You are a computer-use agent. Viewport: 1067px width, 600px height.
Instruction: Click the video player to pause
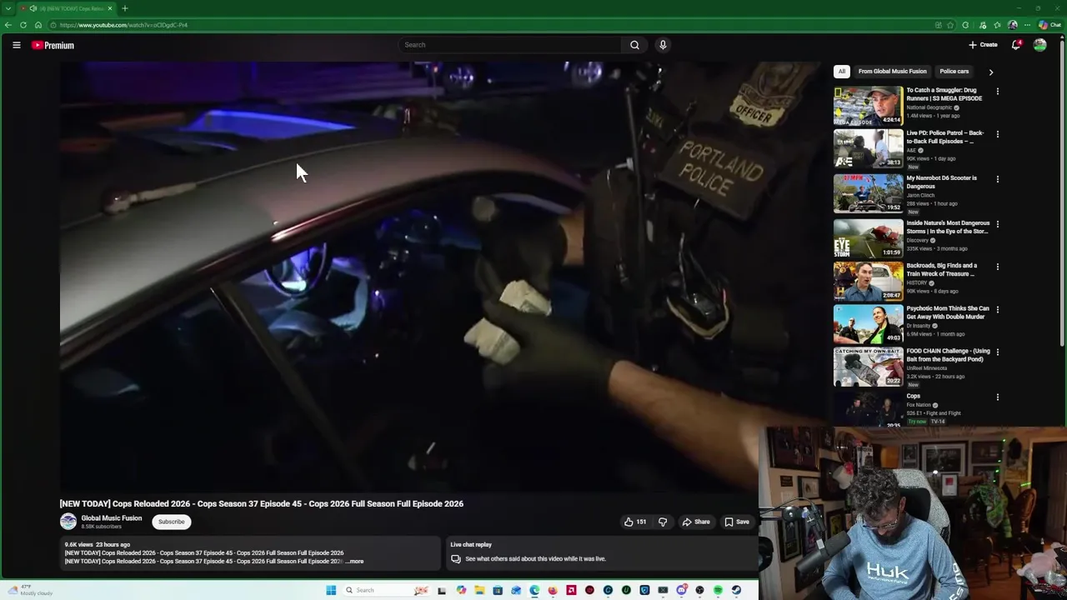pos(440,277)
